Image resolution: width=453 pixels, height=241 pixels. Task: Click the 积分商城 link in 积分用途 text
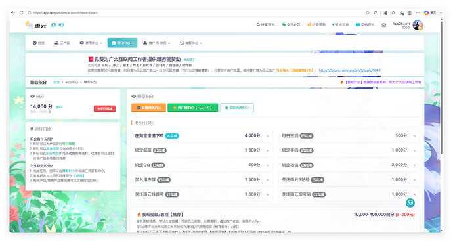(x=53, y=154)
